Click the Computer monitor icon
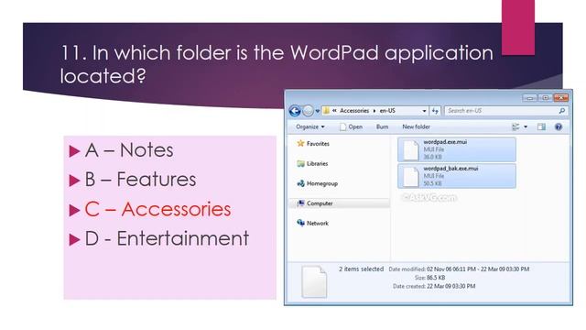 coord(300,203)
